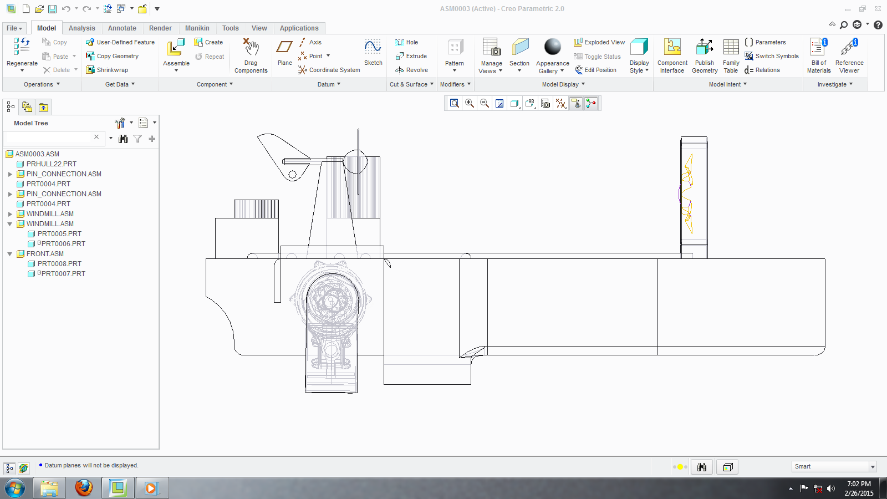Screen dimensions: 887x499
Task: Toggle Spin Center display
Action: point(591,103)
